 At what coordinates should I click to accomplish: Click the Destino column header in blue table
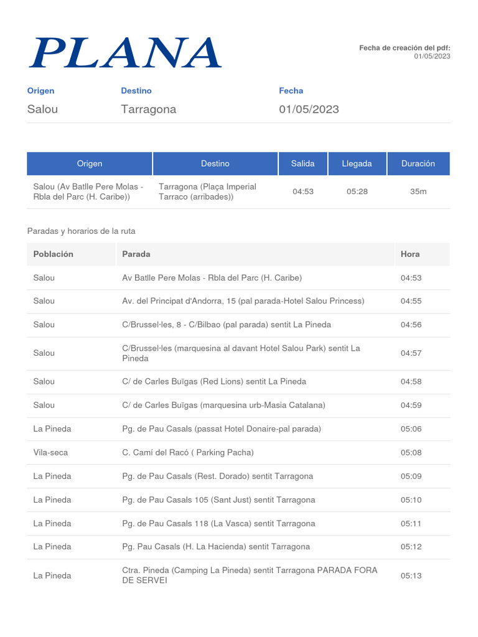[x=215, y=164]
